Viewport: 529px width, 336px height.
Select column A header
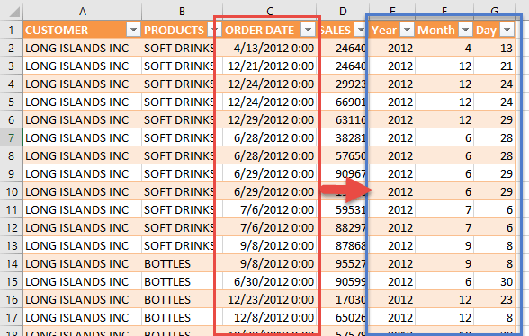(x=83, y=12)
